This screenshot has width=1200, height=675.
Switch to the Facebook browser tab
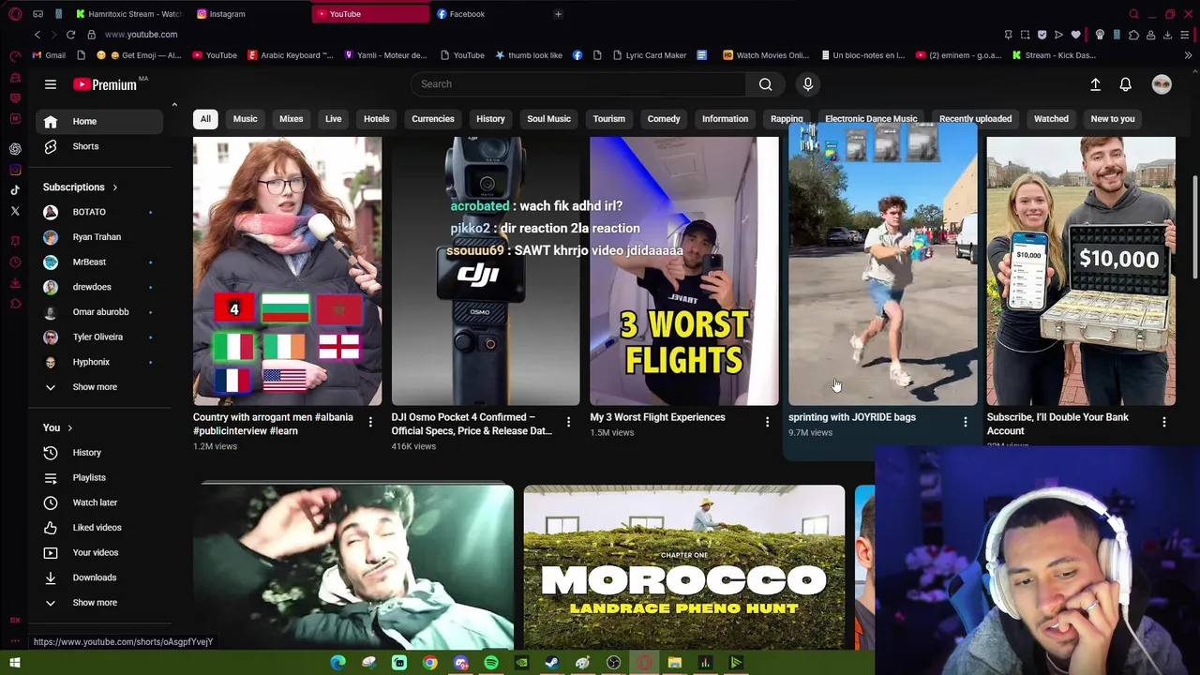tap(487, 14)
